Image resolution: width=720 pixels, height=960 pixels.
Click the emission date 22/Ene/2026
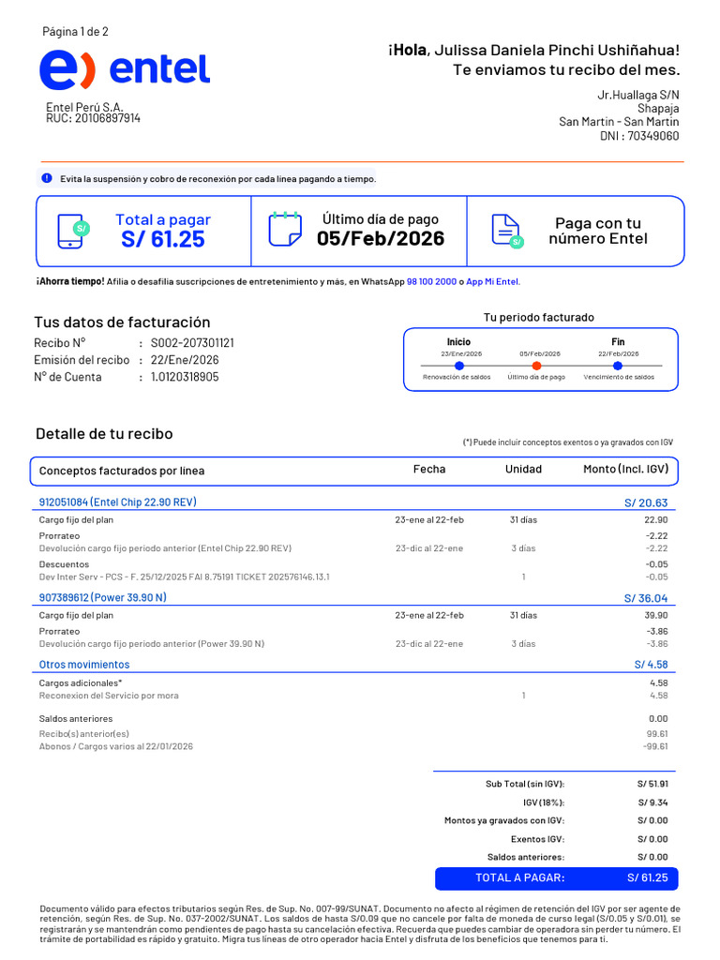(x=185, y=360)
